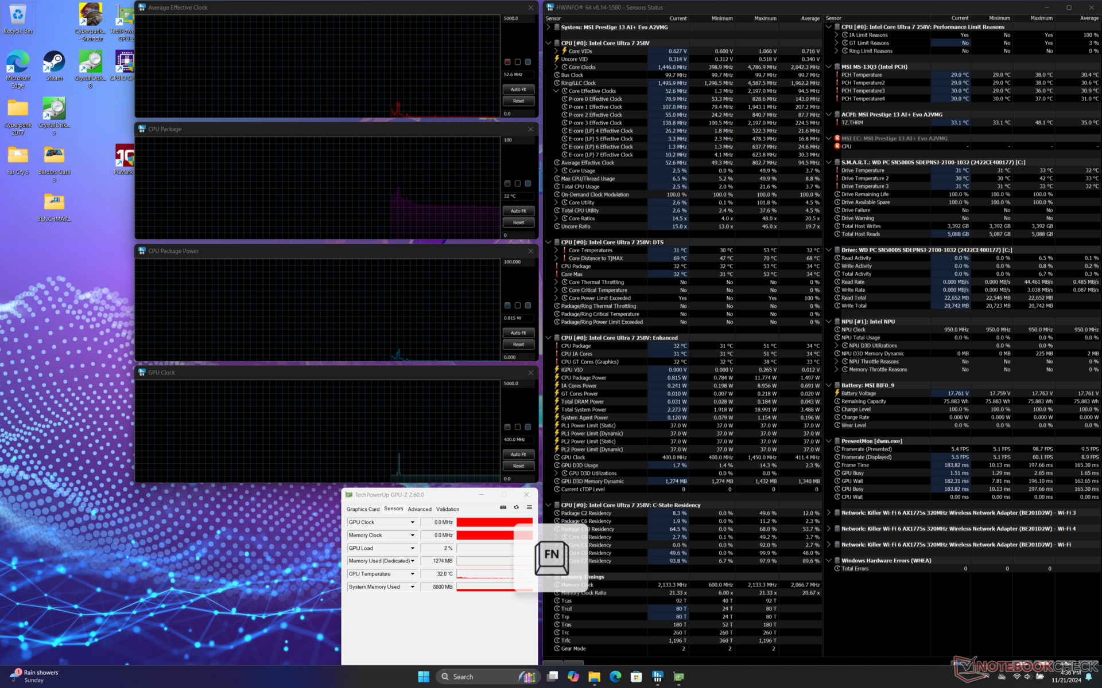Screen dimensions: 1102x688
Task: Switch to the Advanced tab in GPU-Z
Action: point(420,509)
